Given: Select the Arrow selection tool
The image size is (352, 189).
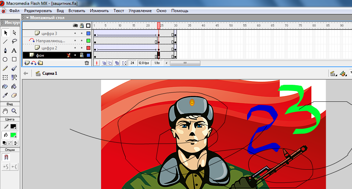Looking at the screenshot, I should point(6,33).
